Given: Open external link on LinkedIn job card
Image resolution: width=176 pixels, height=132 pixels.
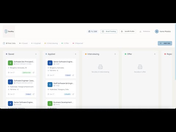Looking at the screenshot, I should tap(73, 94).
